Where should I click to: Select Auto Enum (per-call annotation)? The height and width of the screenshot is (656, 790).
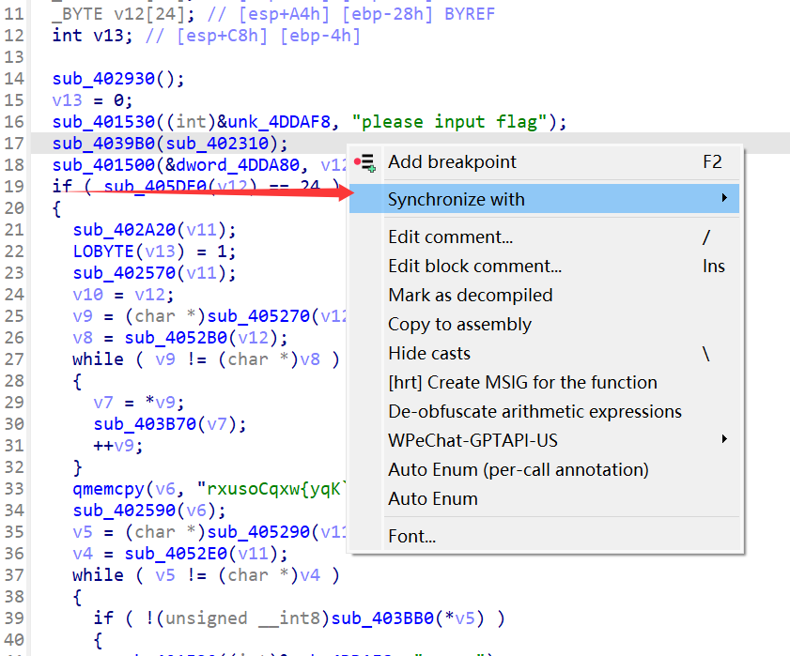pos(518,469)
